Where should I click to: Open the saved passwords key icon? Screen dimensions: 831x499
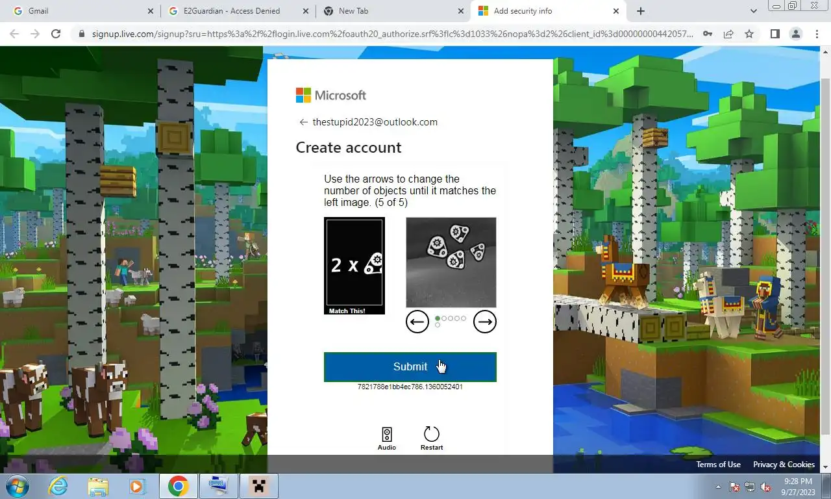coord(708,34)
